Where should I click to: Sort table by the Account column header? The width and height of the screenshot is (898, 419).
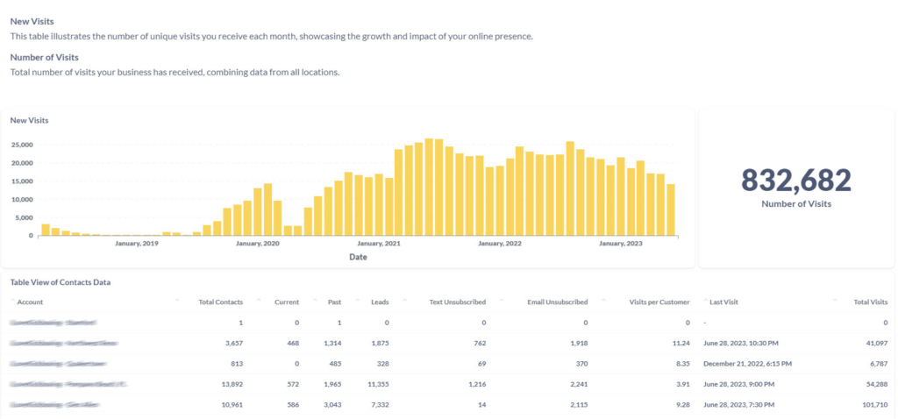coord(30,302)
